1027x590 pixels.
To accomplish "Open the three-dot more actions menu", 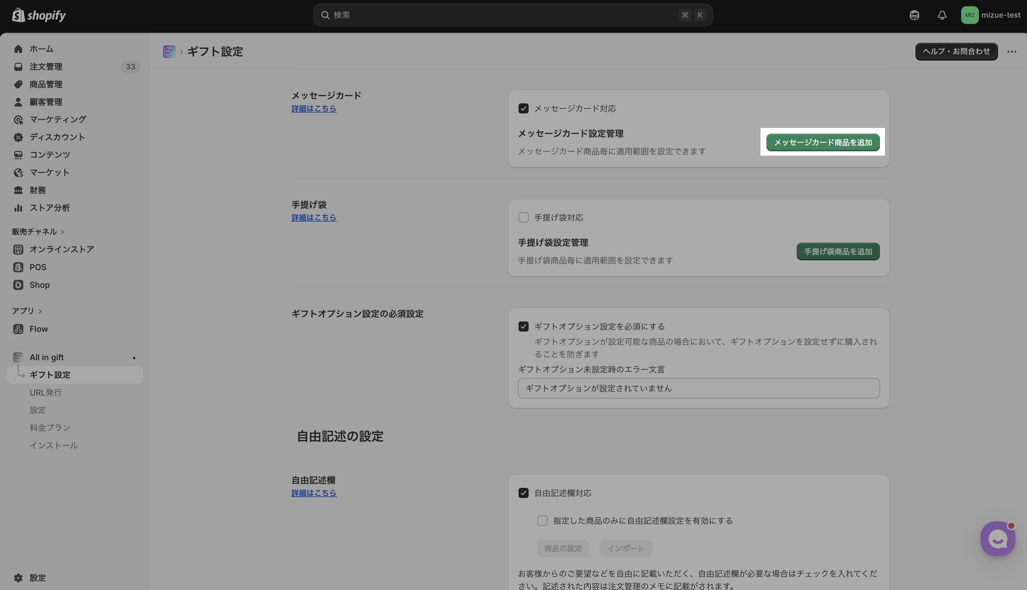I will coord(1012,51).
